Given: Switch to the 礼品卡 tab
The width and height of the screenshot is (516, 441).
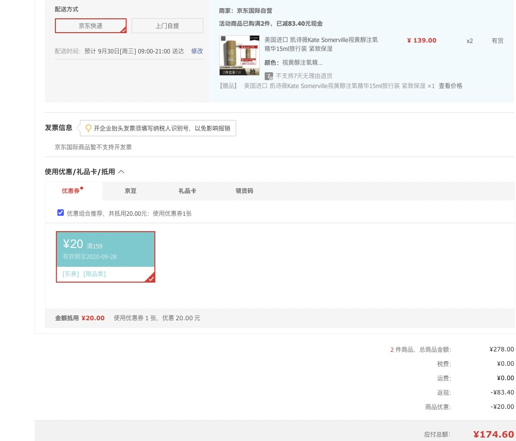Looking at the screenshot, I should pyautogui.click(x=187, y=191).
